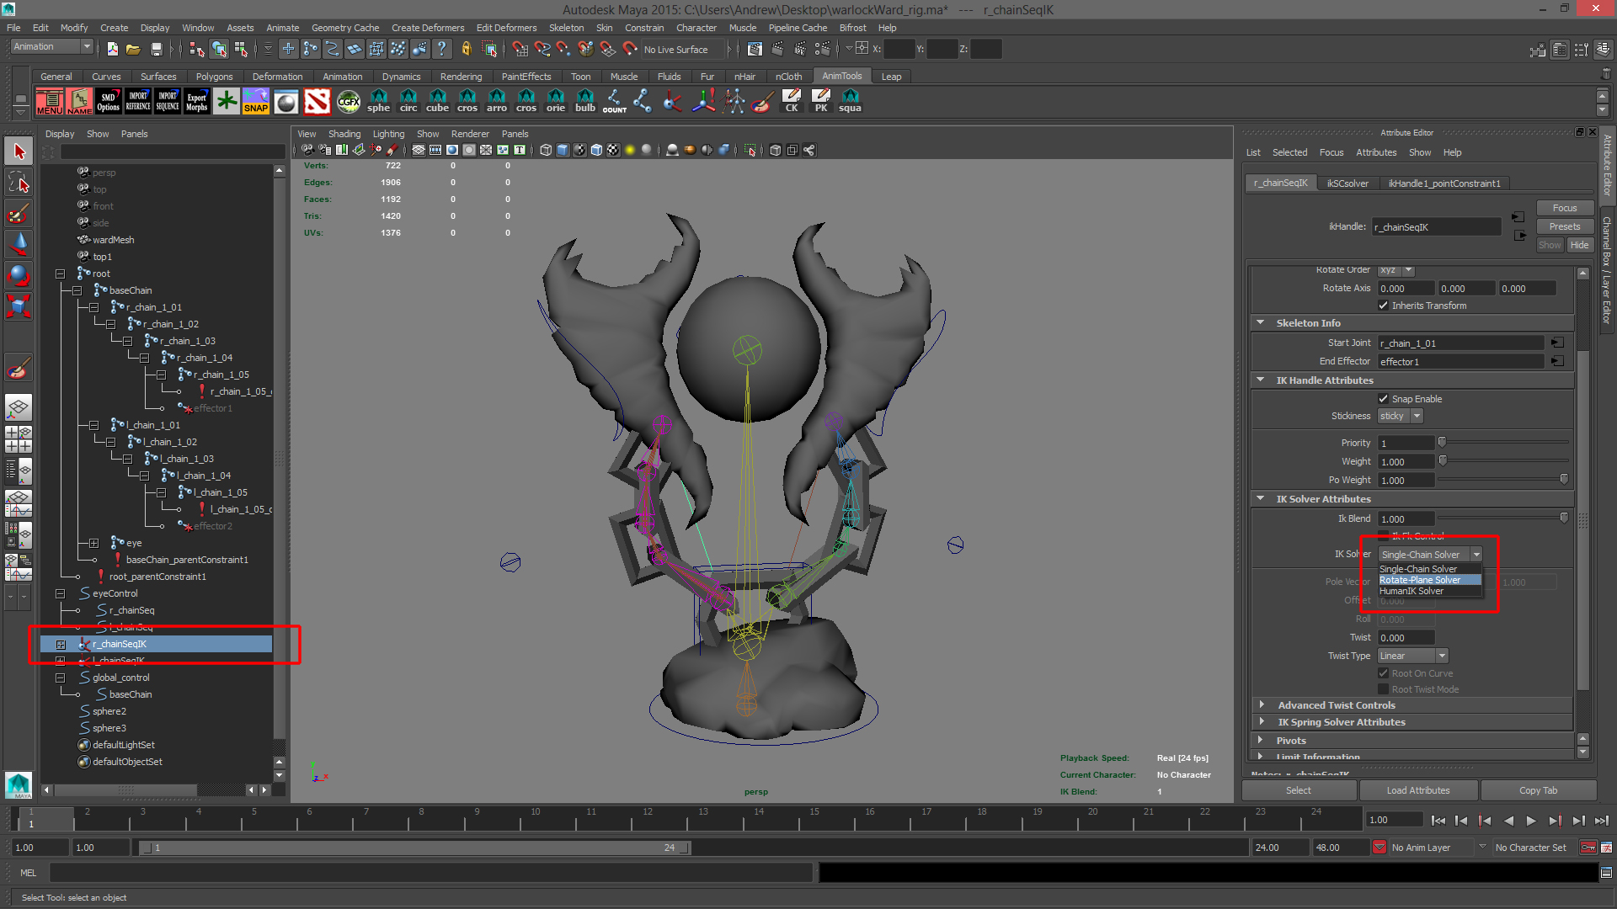Click the Export Morphs shelf icon
Viewport: 1617px width, 909px height.
click(x=196, y=101)
